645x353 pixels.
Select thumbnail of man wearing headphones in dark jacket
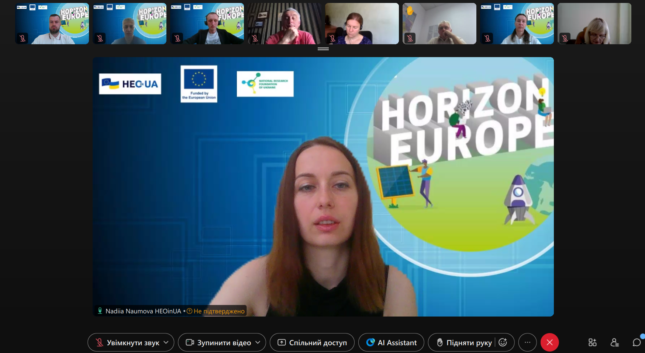click(207, 24)
